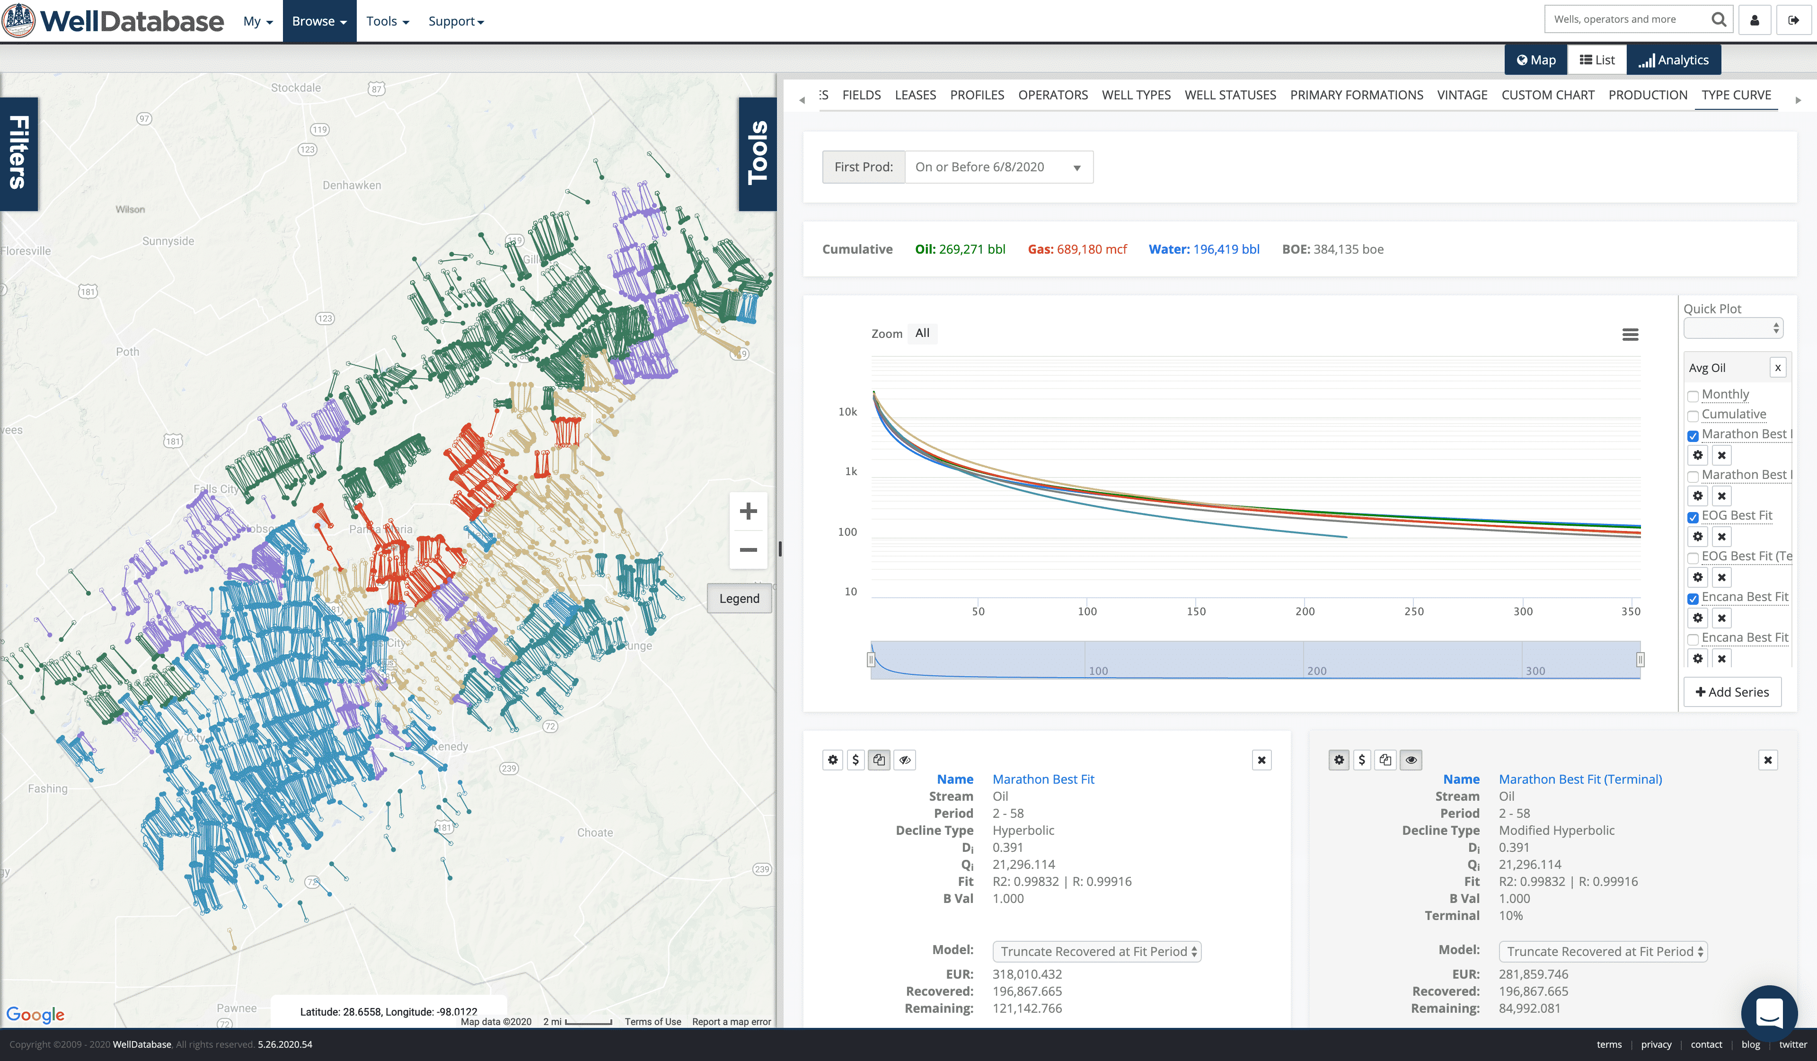Viewport: 1817px width, 1061px height.
Task: Uncheck the EOG Best Fit series
Action: click(x=1693, y=517)
